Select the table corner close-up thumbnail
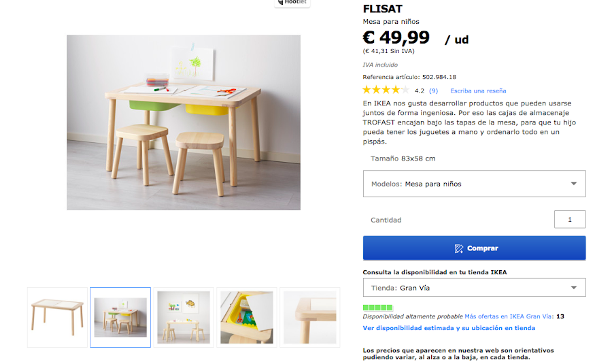The height and width of the screenshot is (362, 612). coord(310,318)
